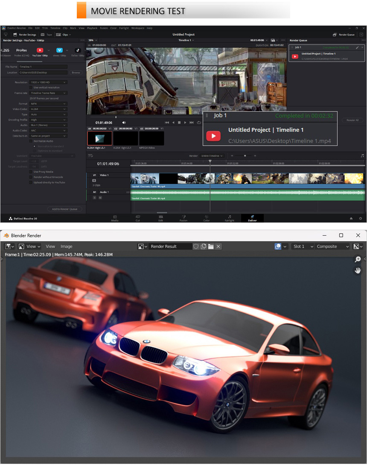Switch to the Fairlight page icon
367x465 pixels.
click(x=229, y=218)
